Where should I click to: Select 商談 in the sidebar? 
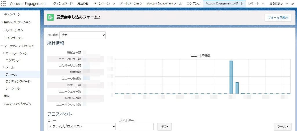click(7, 96)
